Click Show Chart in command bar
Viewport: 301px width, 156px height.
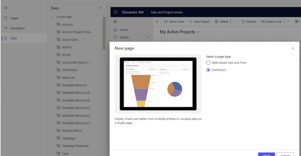coord(174,22)
